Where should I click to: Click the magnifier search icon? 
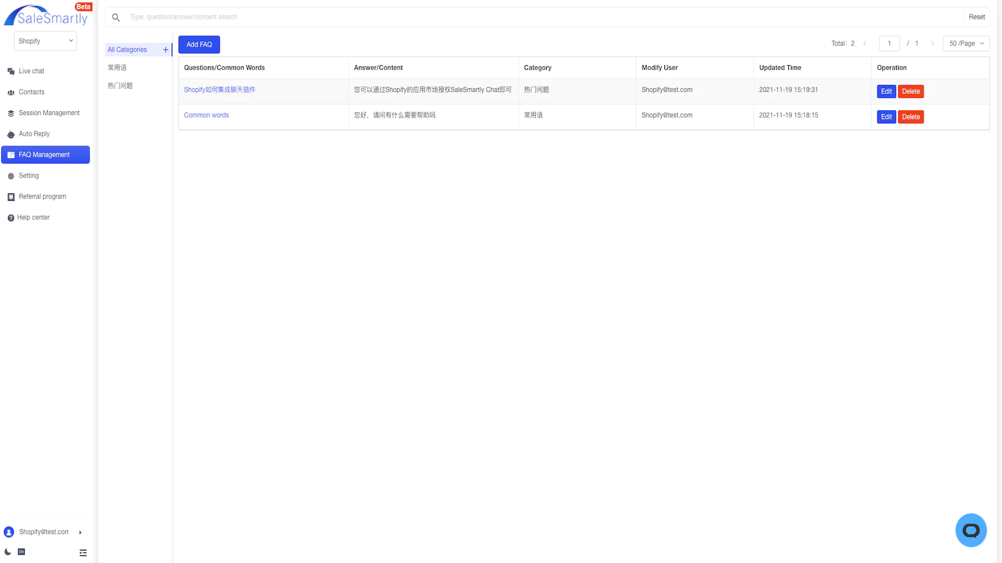click(116, 18)
